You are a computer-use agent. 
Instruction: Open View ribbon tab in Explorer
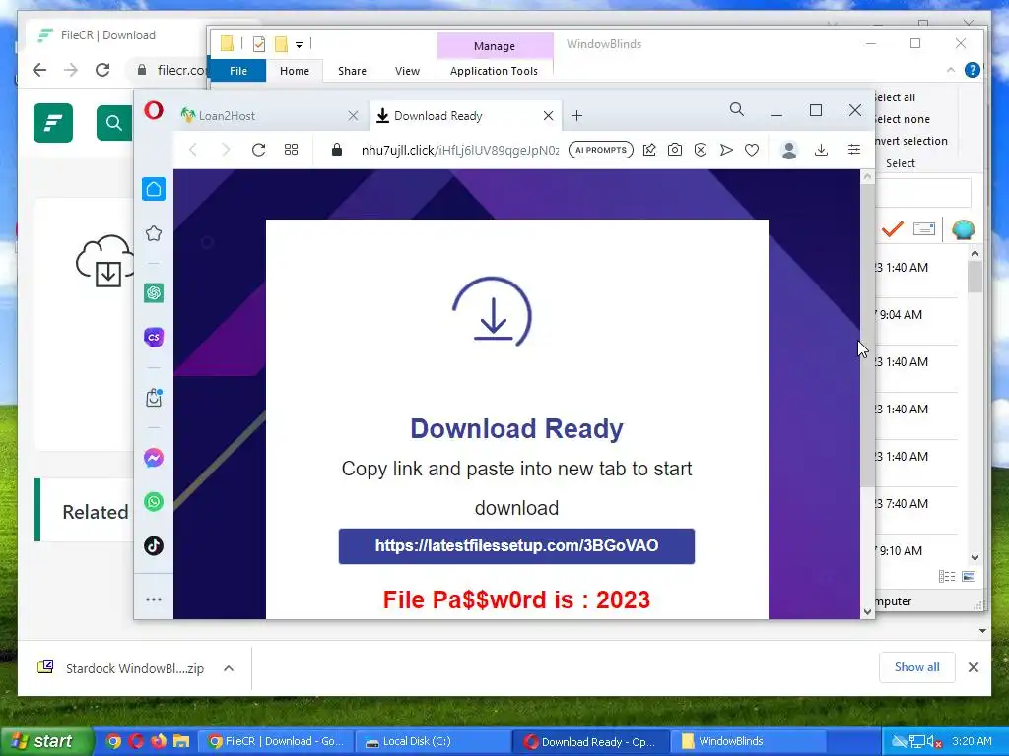(407, 71)
